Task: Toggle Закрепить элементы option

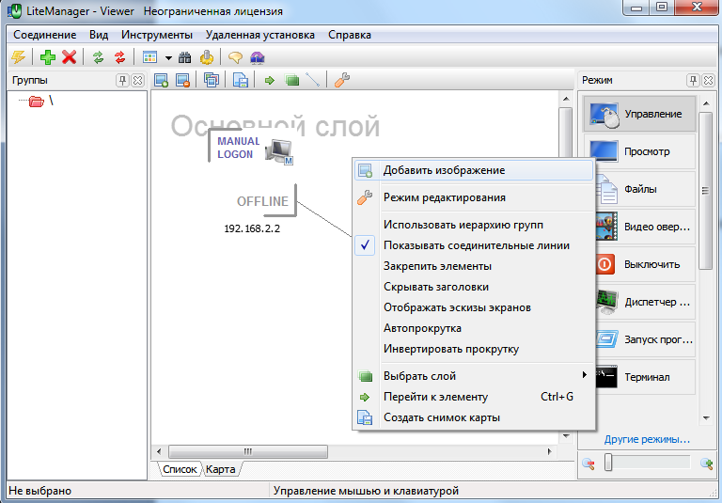Action: (x=474, y=266)
